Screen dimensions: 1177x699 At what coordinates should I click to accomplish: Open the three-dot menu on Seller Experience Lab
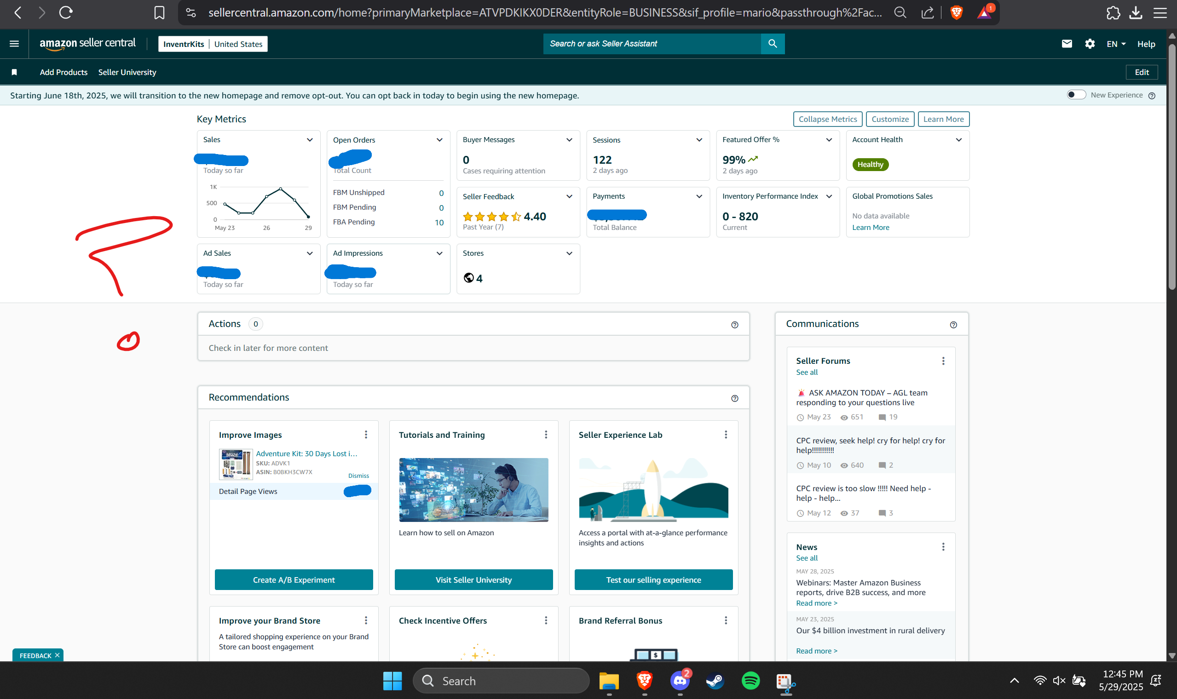pos(726,434)
